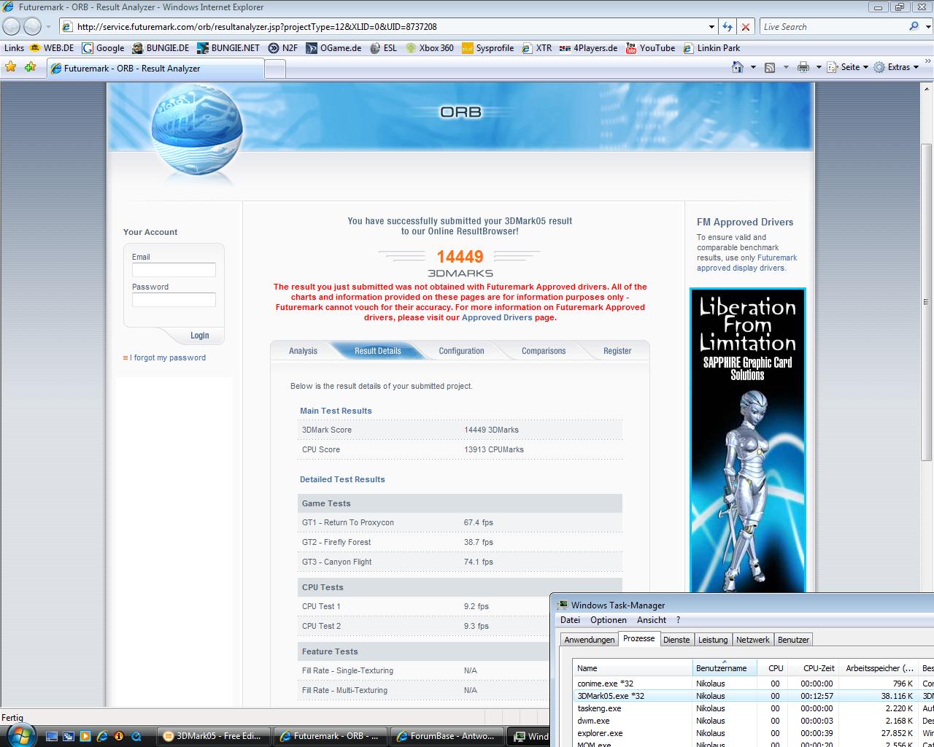Open the recent pages dropdown arrow

[x=48, y=27]
